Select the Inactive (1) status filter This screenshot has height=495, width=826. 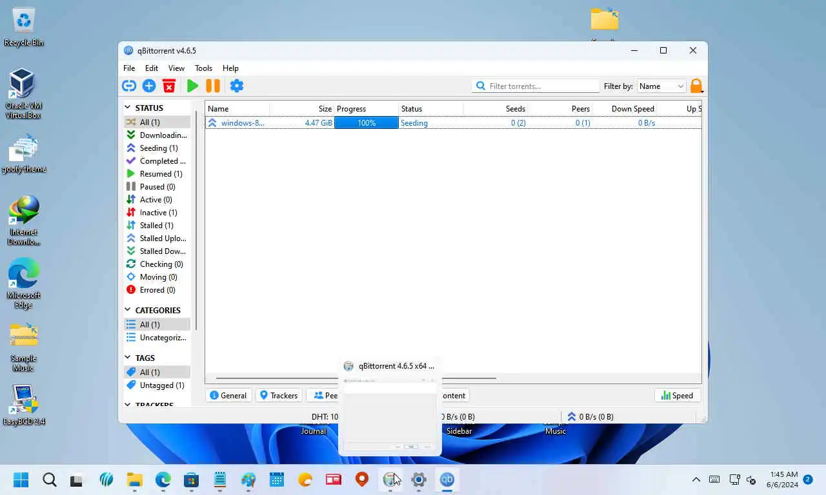pyautogui.click(x=157, y=213)
